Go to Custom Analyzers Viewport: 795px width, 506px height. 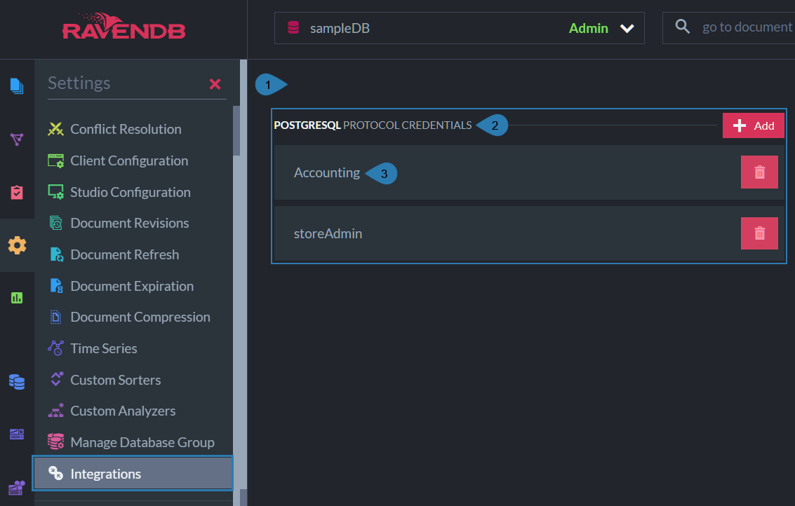[123, 411]
